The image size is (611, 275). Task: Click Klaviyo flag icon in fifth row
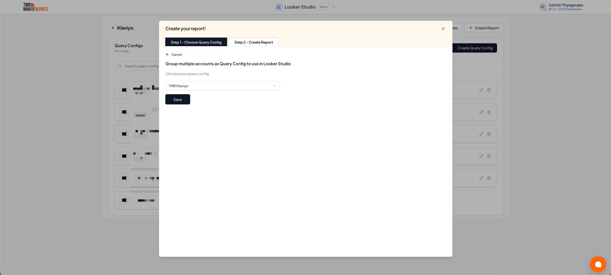(x=124, y=178)
